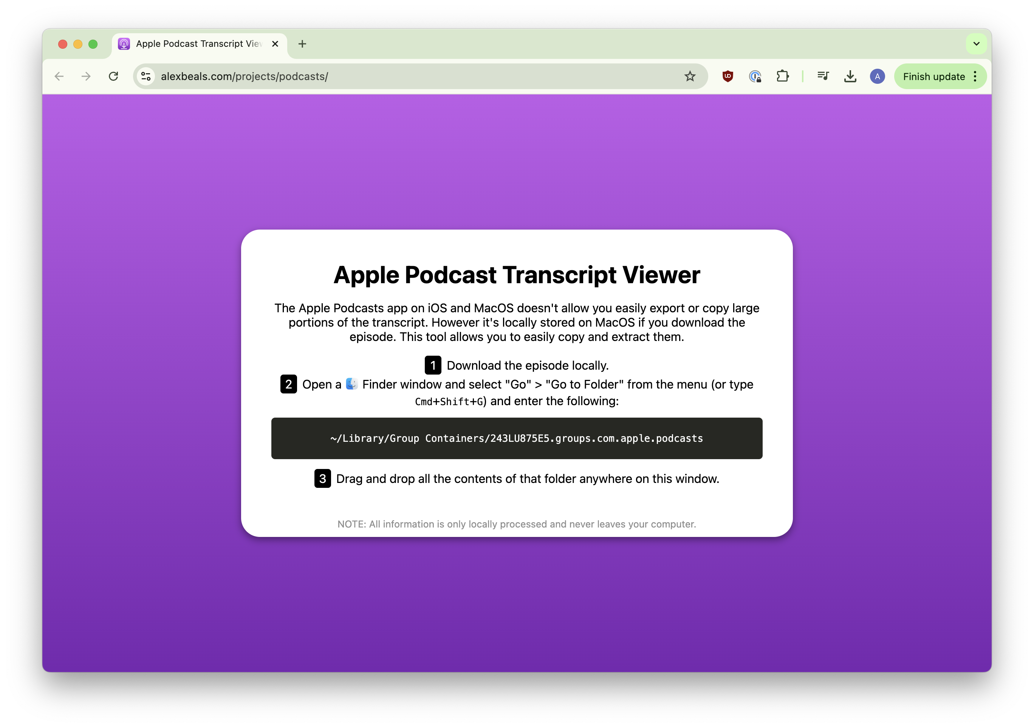The image size is (1034, 728).
Task: Open site information icon in address bar
Action: point(146,77)
